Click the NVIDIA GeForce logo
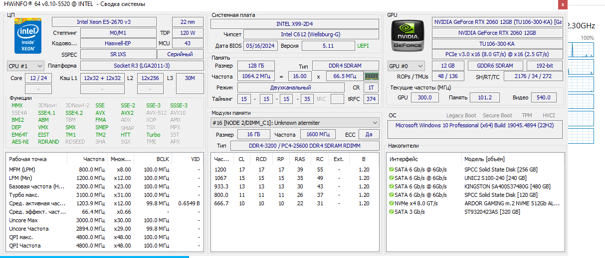The height and width of the screenshot is (258, 605). [x=406, y=38]
